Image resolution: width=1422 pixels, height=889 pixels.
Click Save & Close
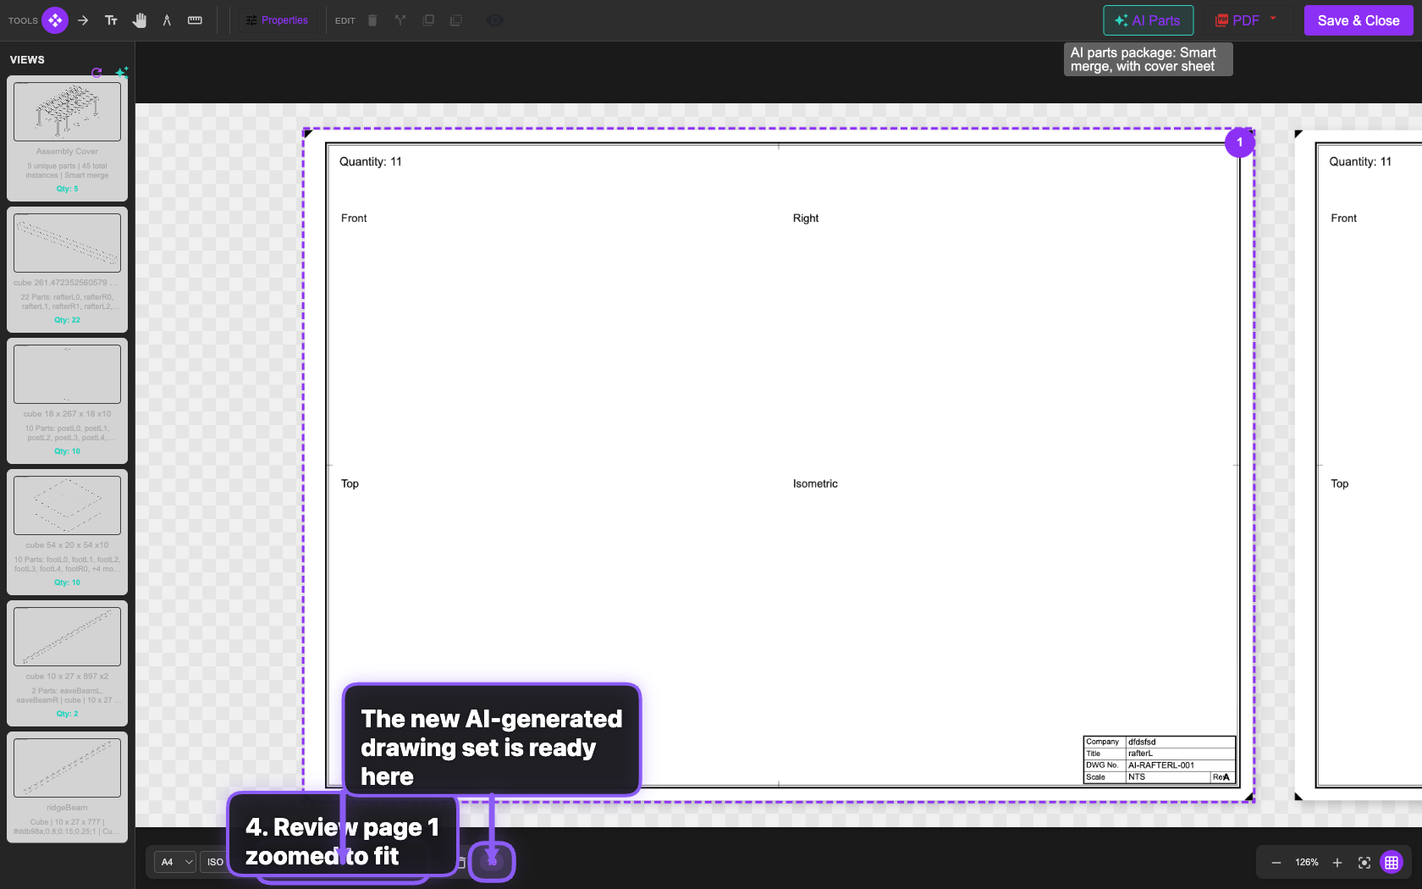click(1358, 20)
